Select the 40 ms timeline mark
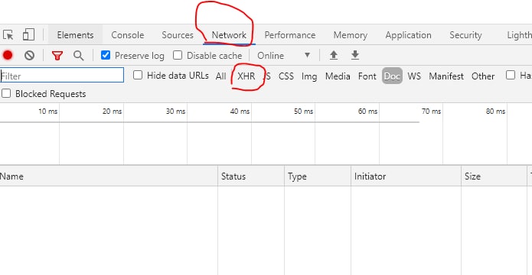This screenshot has width=532, height=275. tap(240, 112)
